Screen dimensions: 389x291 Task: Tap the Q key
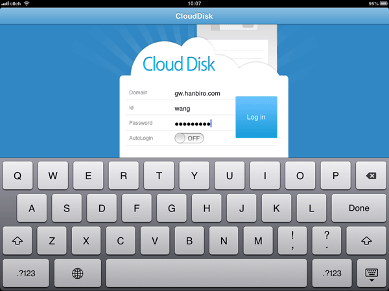(18, 175)
